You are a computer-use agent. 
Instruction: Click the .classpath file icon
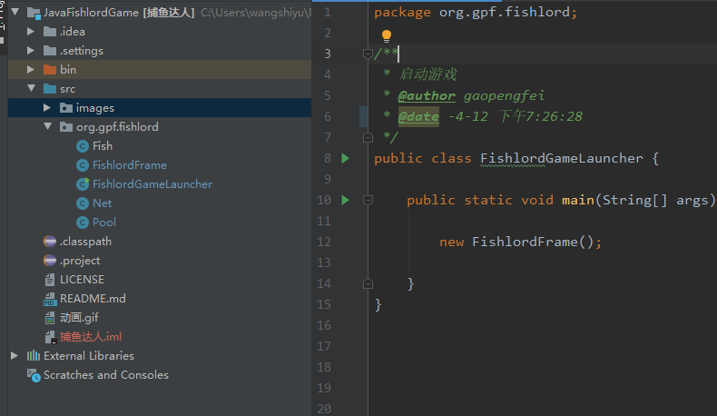coord(50,242)
